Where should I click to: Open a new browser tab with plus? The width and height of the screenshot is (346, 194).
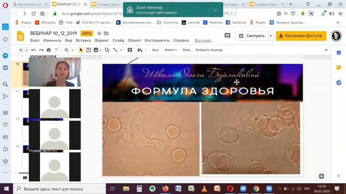[291, 4]
